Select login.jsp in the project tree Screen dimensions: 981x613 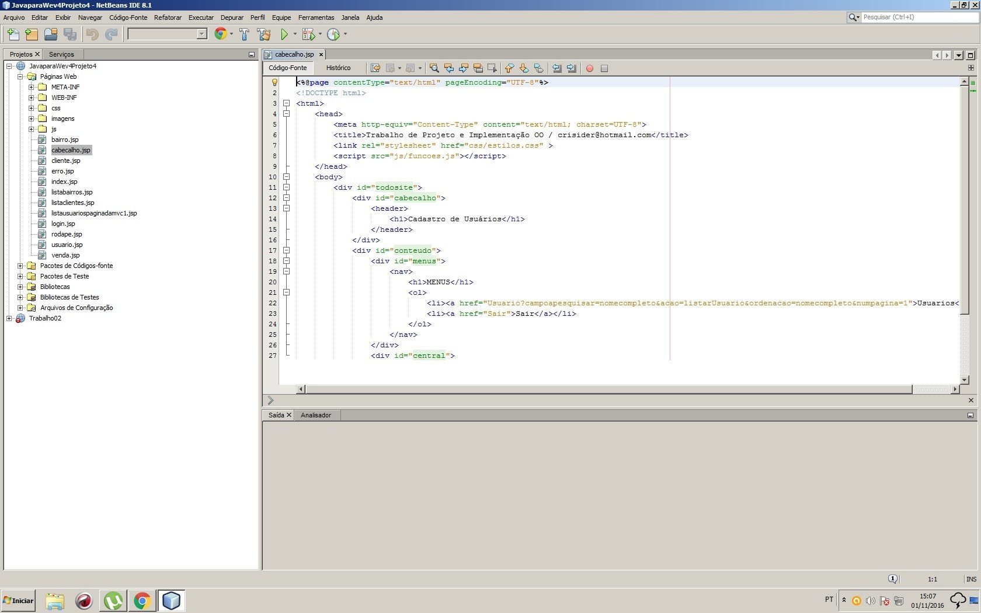click(x=63, y=224)
